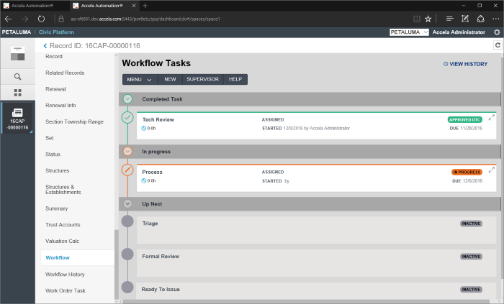Screen dimensions: 504x304
Task: Click the Tech Review green checkmark icon
Action: pos(127,118)
